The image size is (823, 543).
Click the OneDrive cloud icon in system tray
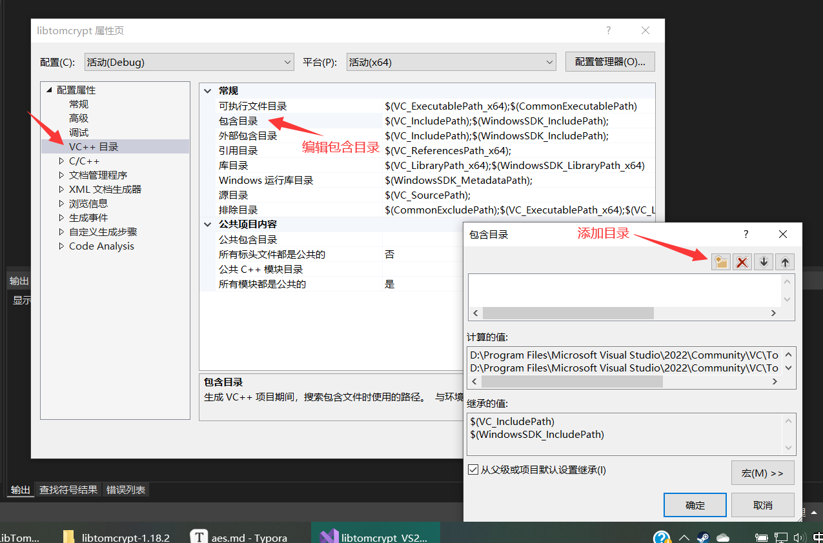[x=722, y=537]
